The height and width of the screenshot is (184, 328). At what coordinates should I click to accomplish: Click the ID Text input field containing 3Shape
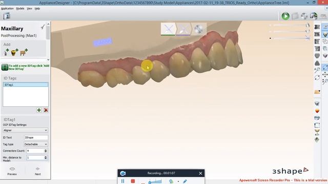(36, 137)
